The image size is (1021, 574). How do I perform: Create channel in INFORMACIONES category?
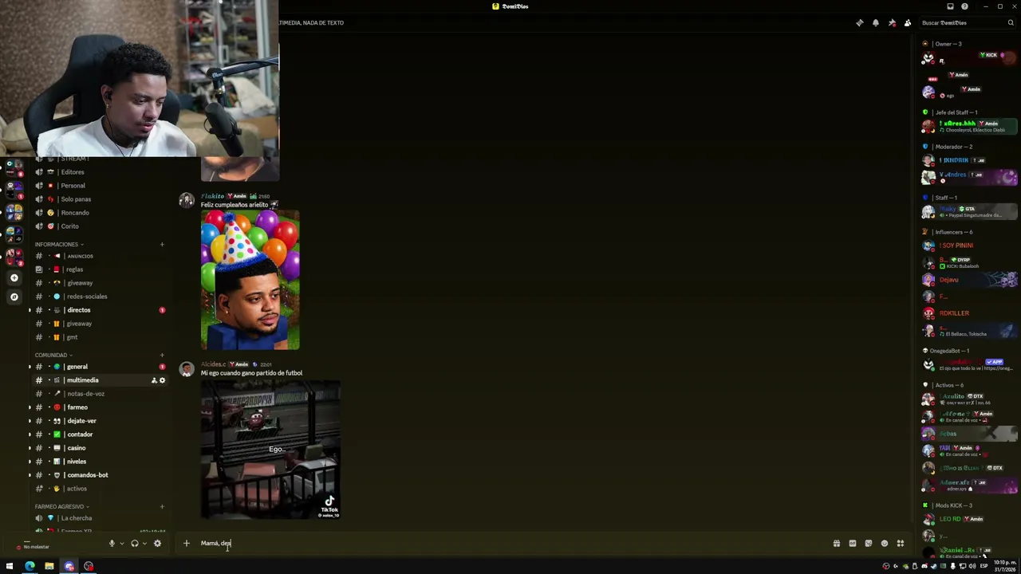click(162, 245)
